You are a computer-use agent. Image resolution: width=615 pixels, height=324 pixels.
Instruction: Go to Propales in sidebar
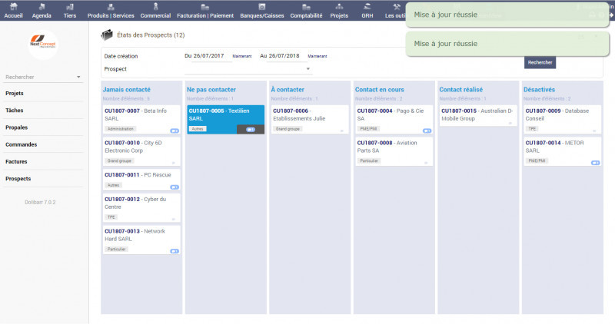(x=16, y=127)
